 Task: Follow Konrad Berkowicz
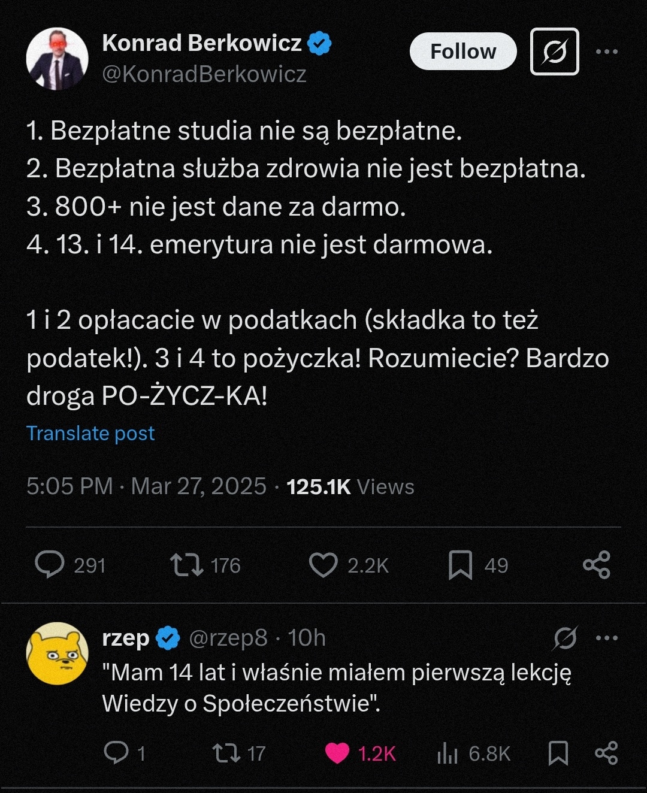click(x=463, y=52)
